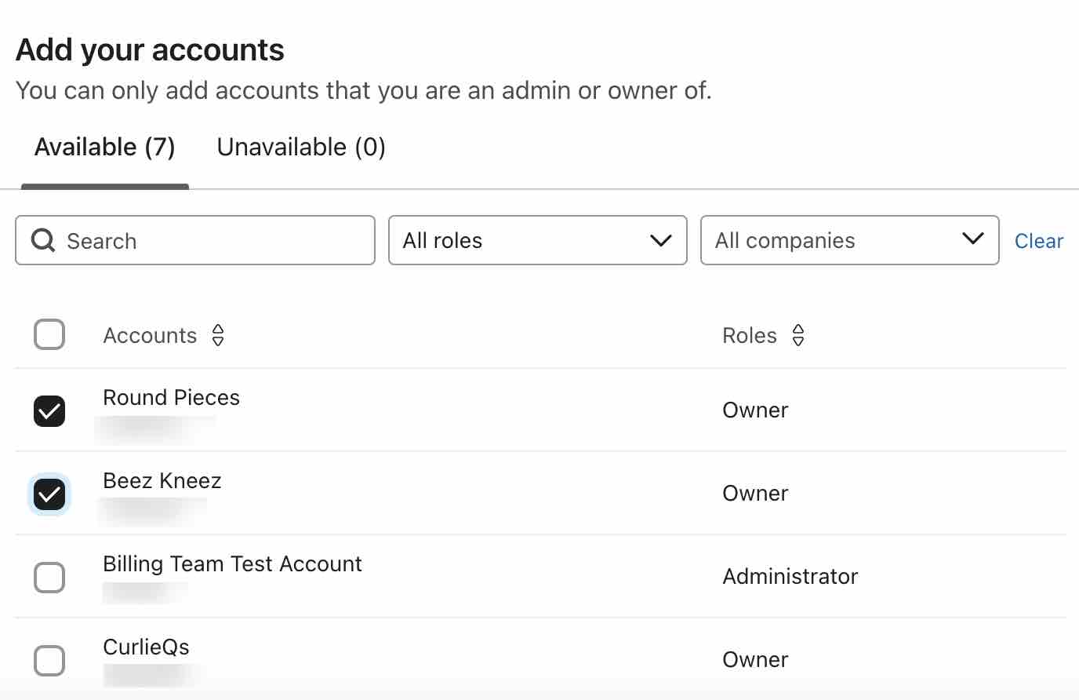Screen dimensions: 1079x700
Task: Switch to the Available (7) tab
Action: 104,147
